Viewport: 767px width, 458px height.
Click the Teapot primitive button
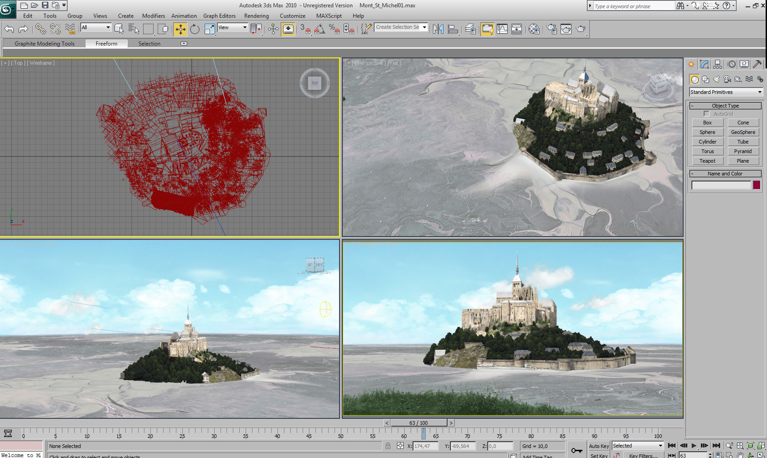coord(707,161)
